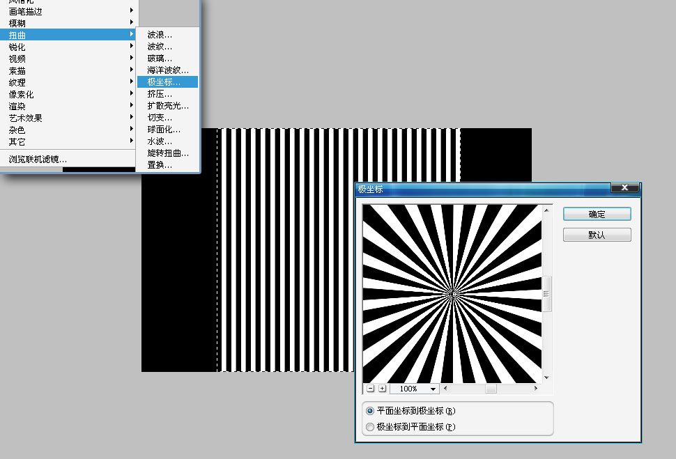Open the 扭曲 filter submenu

tap(68, 35)
